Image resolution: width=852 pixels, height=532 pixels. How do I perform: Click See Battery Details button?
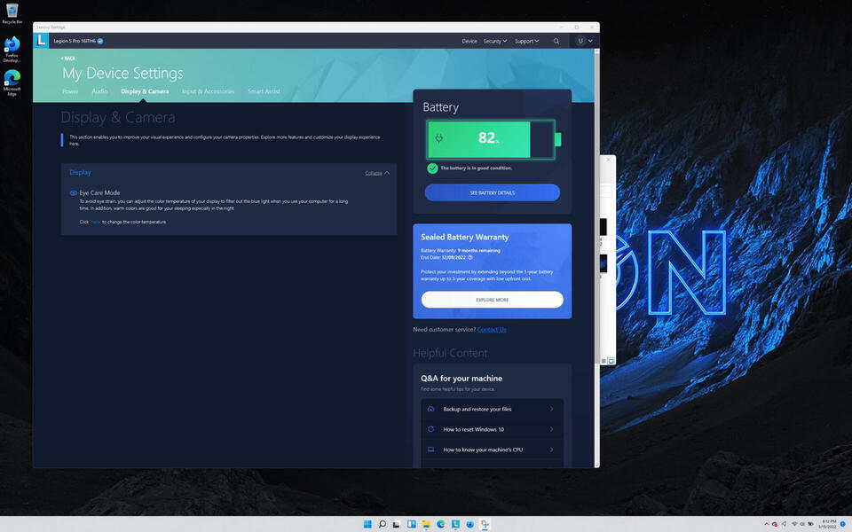[493, 192]
